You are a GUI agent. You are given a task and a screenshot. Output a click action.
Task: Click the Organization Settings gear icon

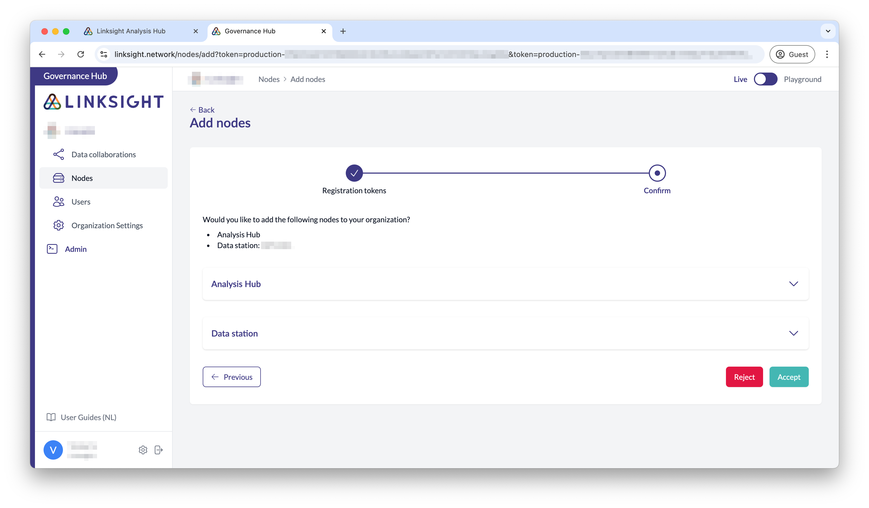(59, 226)
